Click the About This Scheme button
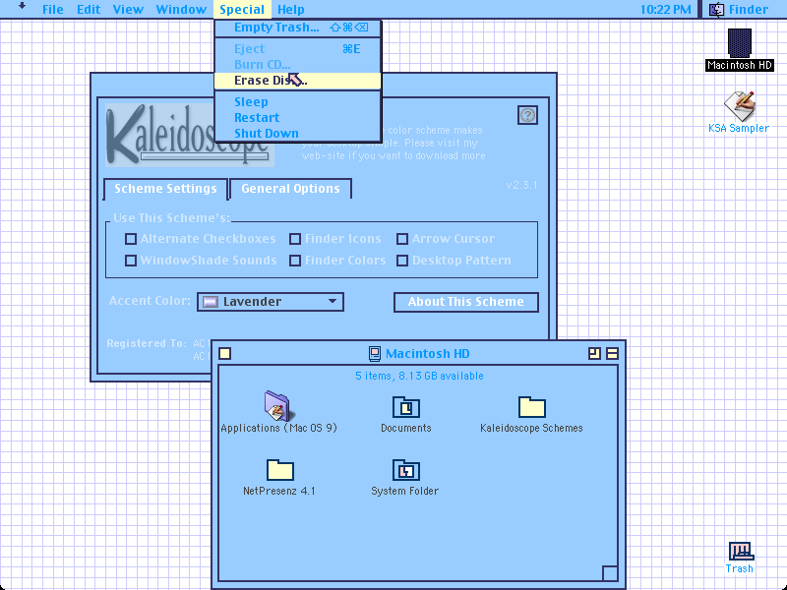 tap(466, 302)
